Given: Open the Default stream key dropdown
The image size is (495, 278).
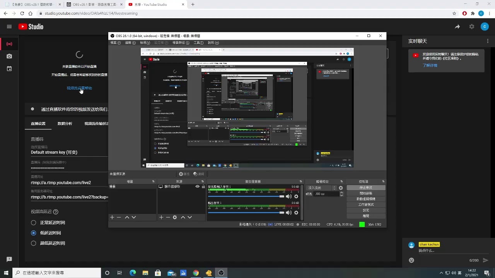Looking at the screenshot, I should coord(69,152).
